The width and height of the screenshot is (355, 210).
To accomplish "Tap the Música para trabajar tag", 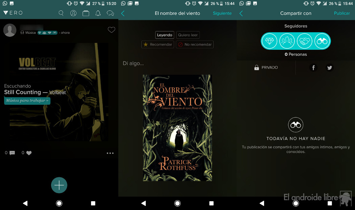I will (27, 101).
